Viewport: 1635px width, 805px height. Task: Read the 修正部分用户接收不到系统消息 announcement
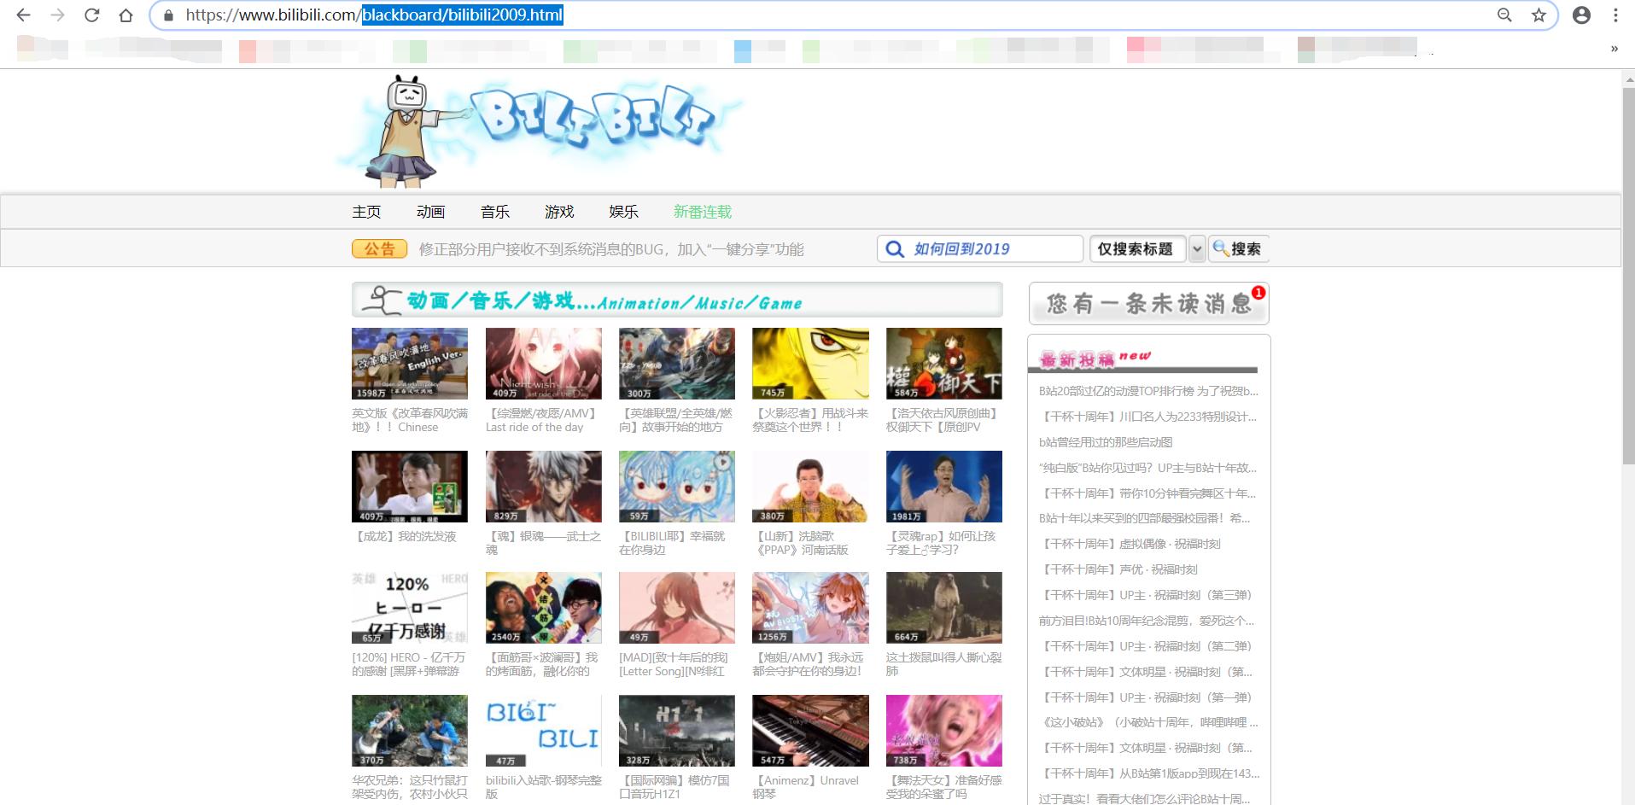click(611, 249)
